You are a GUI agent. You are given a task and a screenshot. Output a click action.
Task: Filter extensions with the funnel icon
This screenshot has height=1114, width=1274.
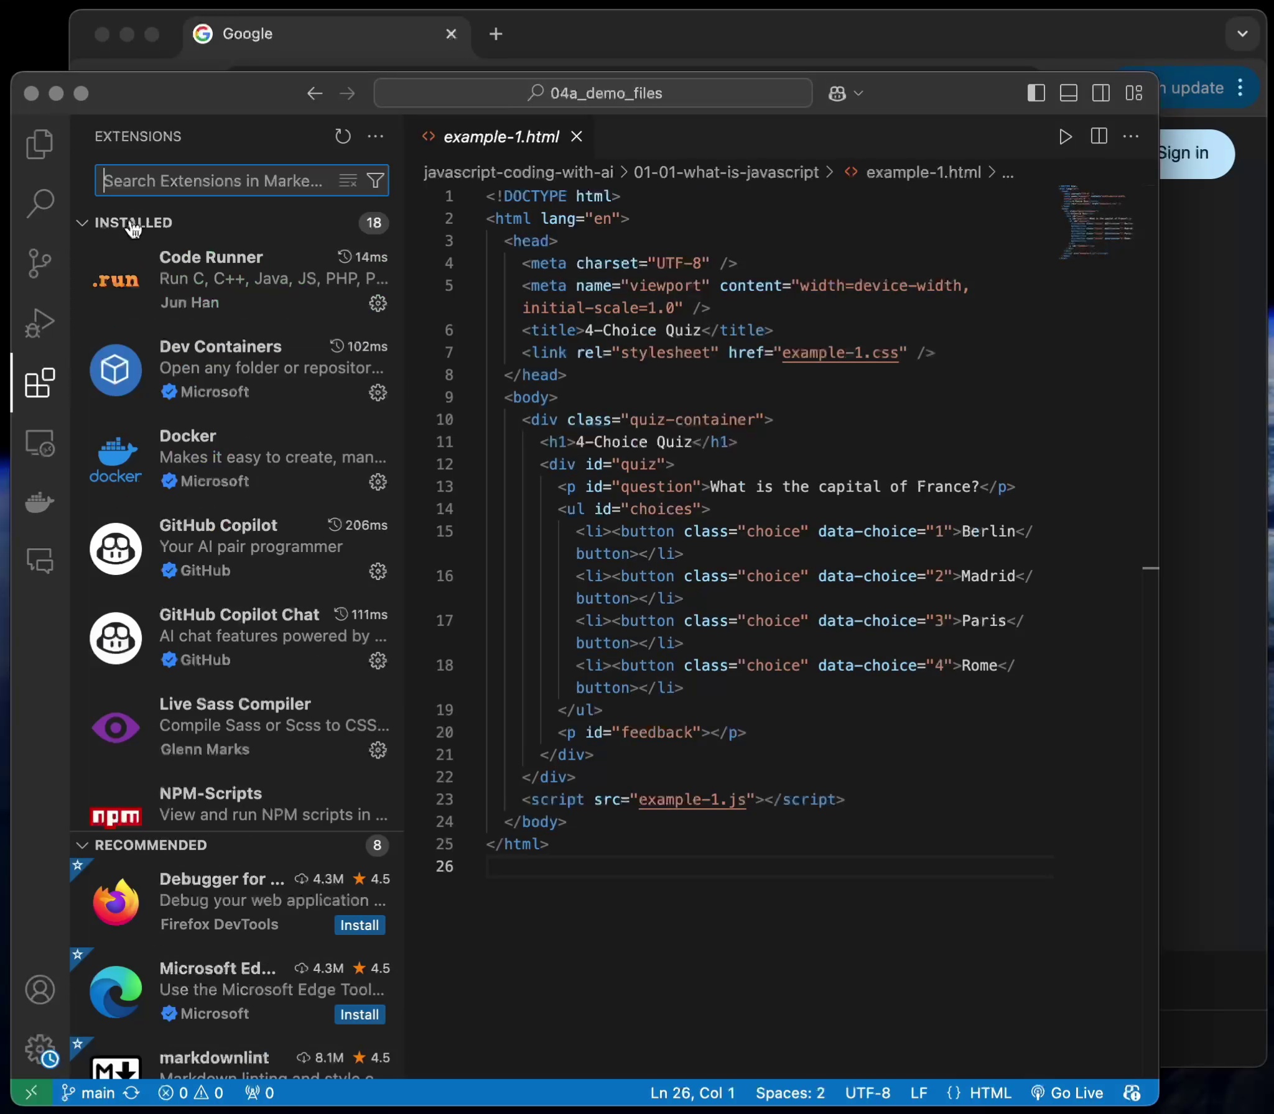click(x=376, y=180)
